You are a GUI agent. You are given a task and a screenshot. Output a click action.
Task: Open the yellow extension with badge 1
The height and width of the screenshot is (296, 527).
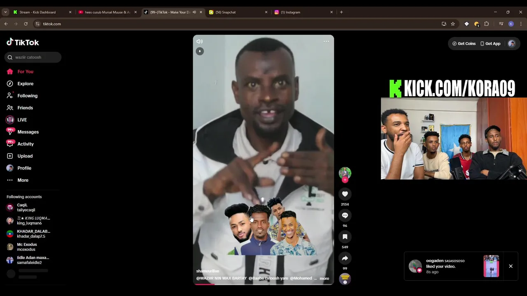click(477, 24)
